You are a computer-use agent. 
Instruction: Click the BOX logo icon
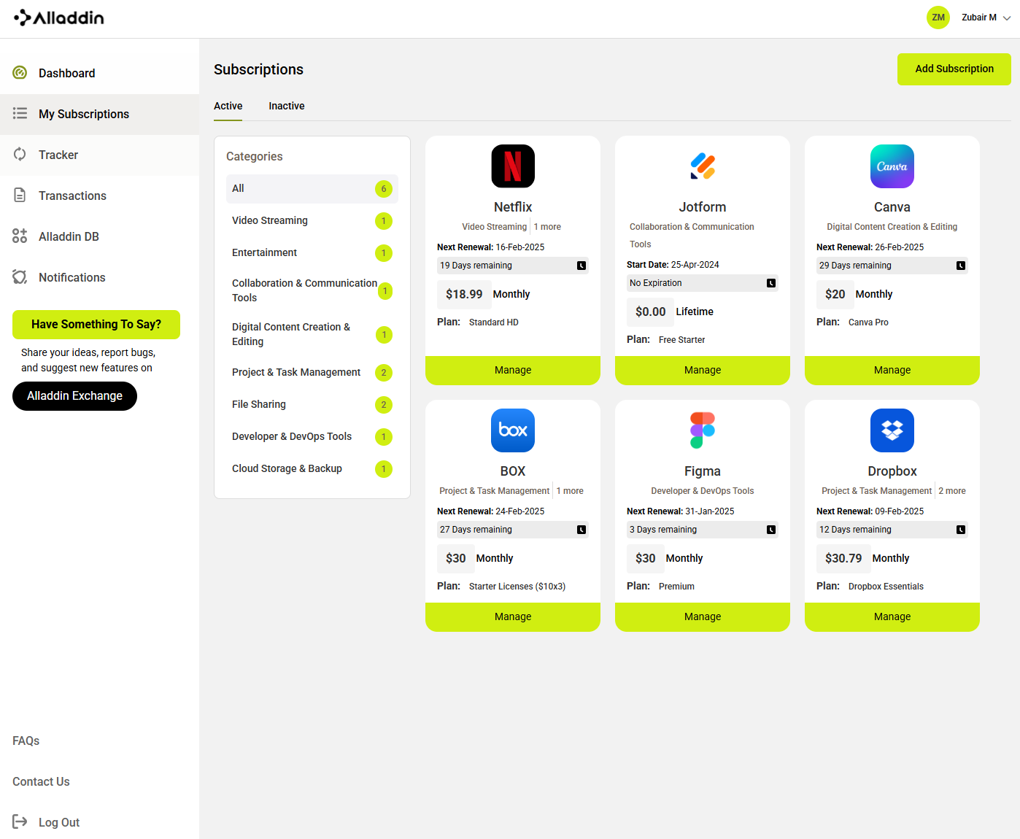pos(513,430)
